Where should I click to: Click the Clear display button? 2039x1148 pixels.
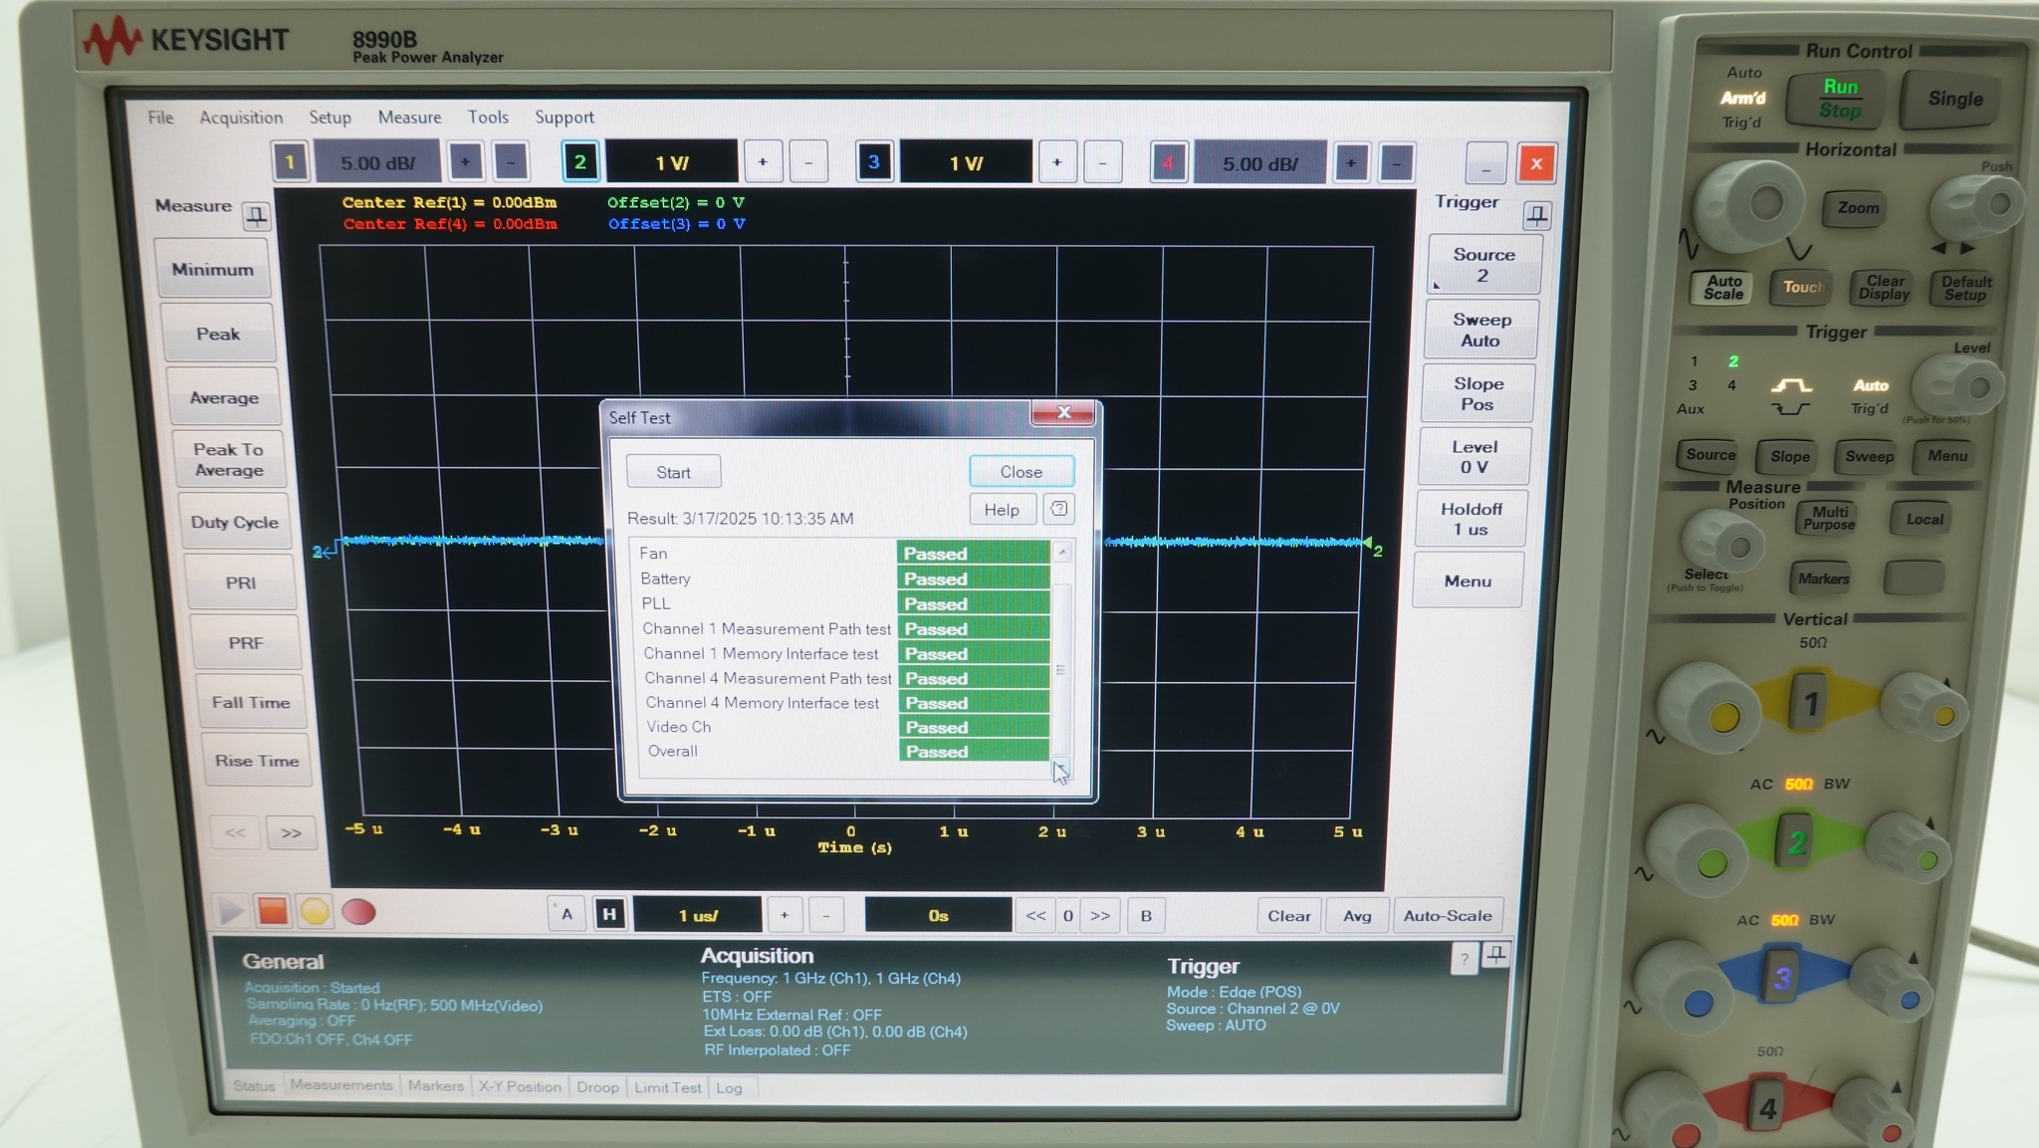[x=1288, y=916]
